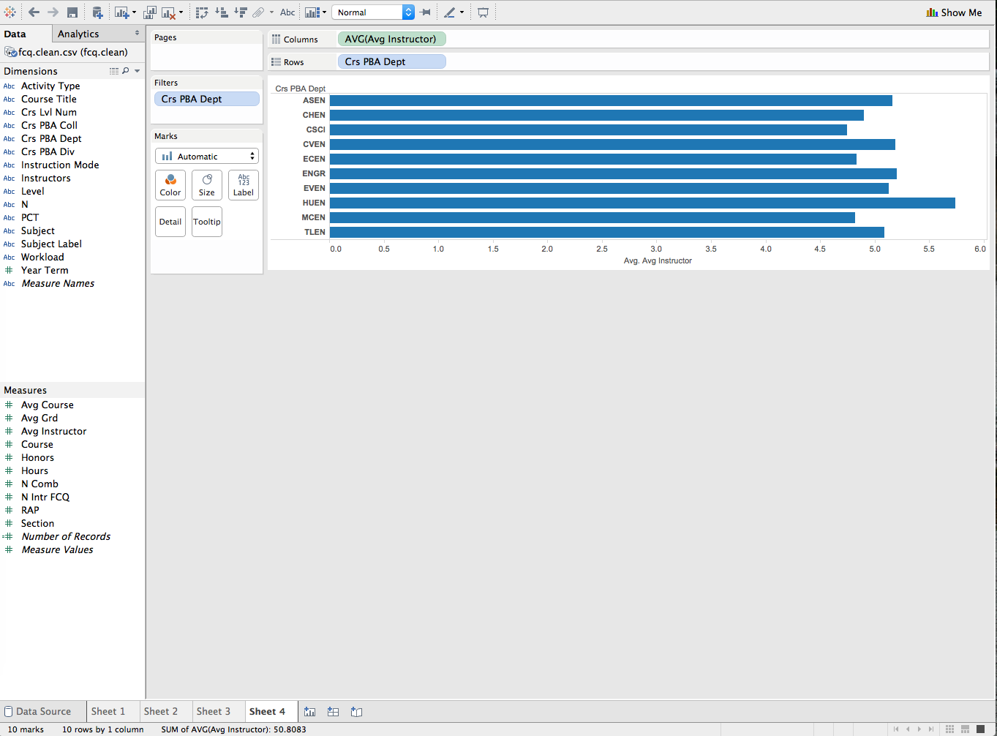Image resolution: width=997 pixels, height=736 pixels.
Task: Click the Detail button on Marks card
Action: (170, 222)
